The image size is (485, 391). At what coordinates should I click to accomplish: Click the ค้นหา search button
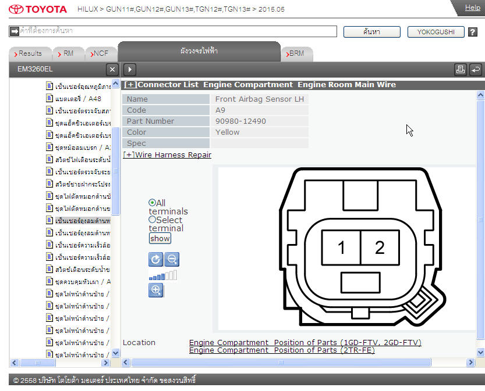click(x=372, y=32)
